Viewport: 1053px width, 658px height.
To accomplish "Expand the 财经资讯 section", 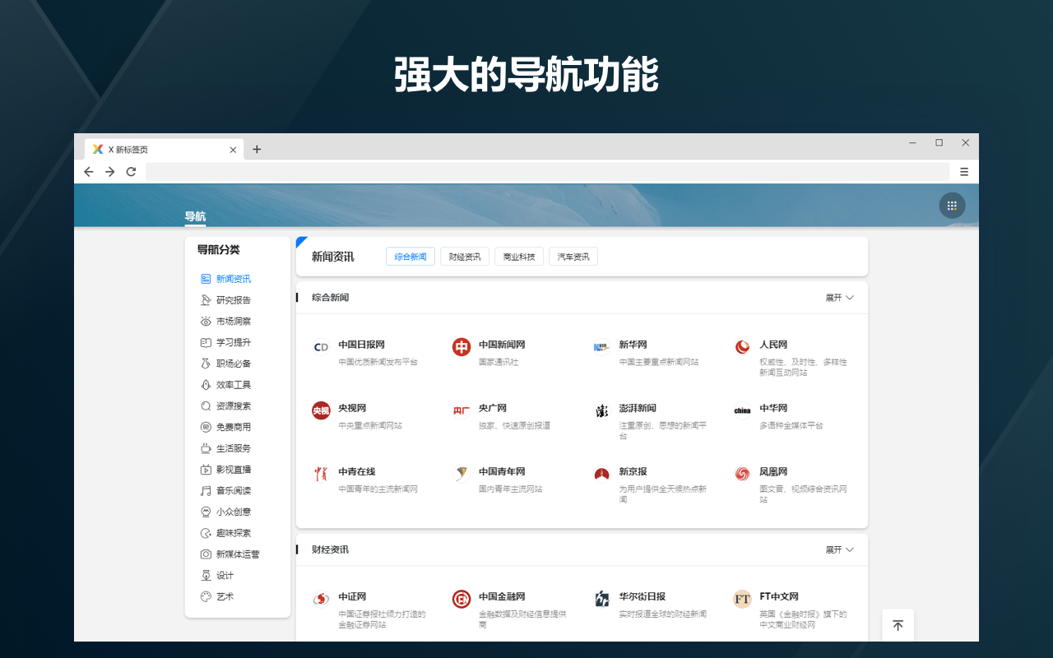I will pos(838,549).
